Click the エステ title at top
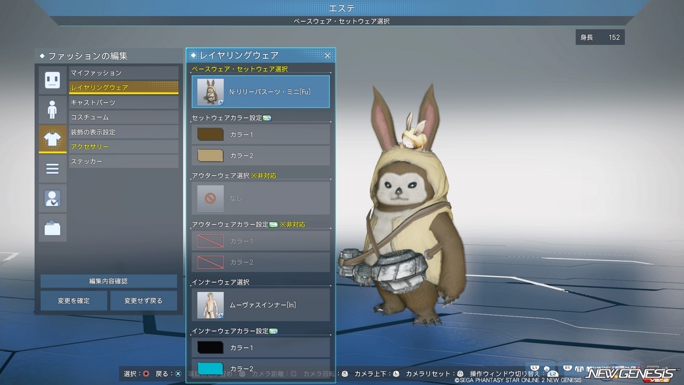 click(342, 8)
